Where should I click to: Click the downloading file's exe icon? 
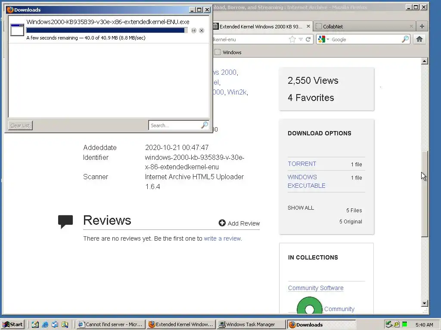point(17,30)
